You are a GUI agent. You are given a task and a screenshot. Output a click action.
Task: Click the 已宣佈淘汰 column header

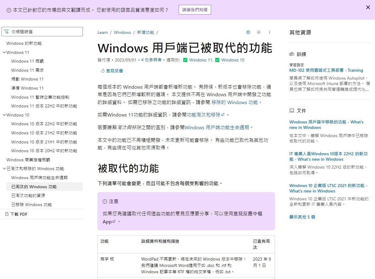pyautogui.click(x=262, y=244)
